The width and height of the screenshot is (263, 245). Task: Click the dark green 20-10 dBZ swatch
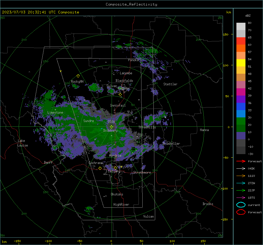241,128
